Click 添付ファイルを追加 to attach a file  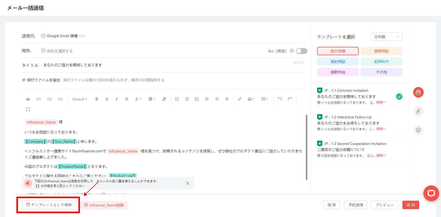[41, 80]
